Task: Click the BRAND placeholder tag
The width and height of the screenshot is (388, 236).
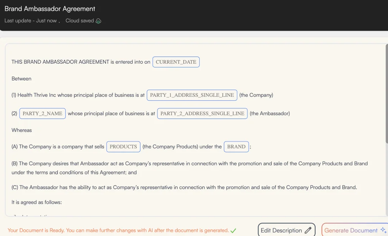Action: [236, 147]
